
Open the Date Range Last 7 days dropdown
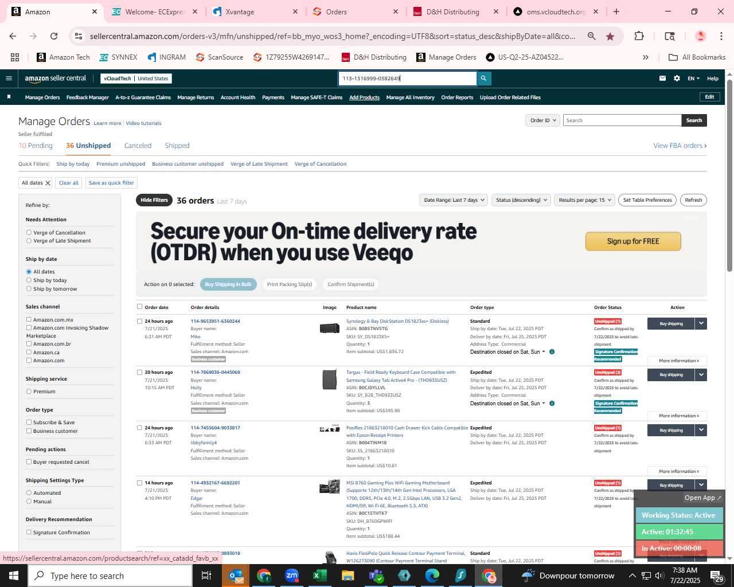coord(454,200)
